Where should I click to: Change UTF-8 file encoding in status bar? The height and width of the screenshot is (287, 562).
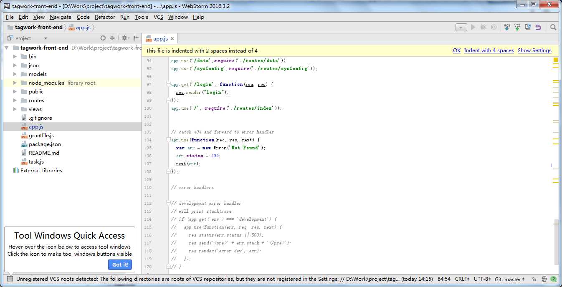click(482, 279)
